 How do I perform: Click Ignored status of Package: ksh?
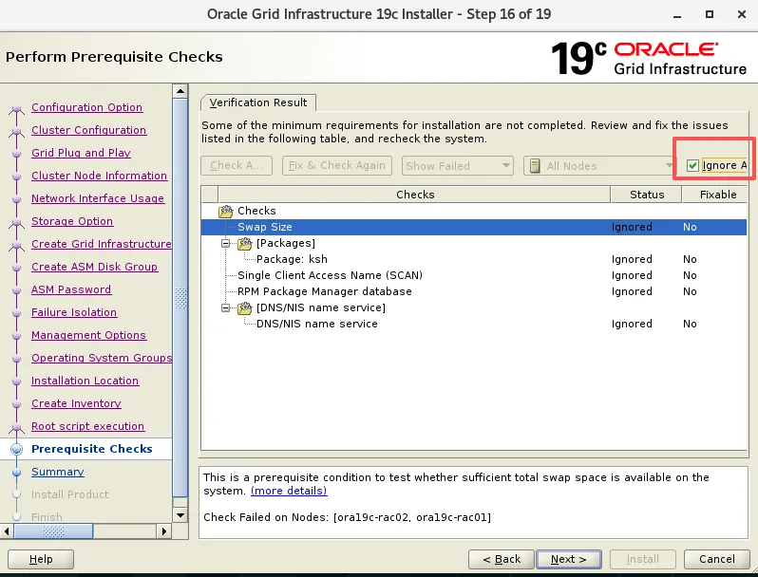click(x=632, y=259)
